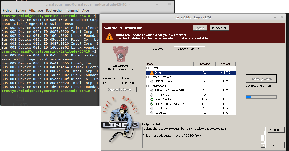Click the status icon beside POD Farm 1.12
This screenshot has width=289, height=151.
coord(152,108)
